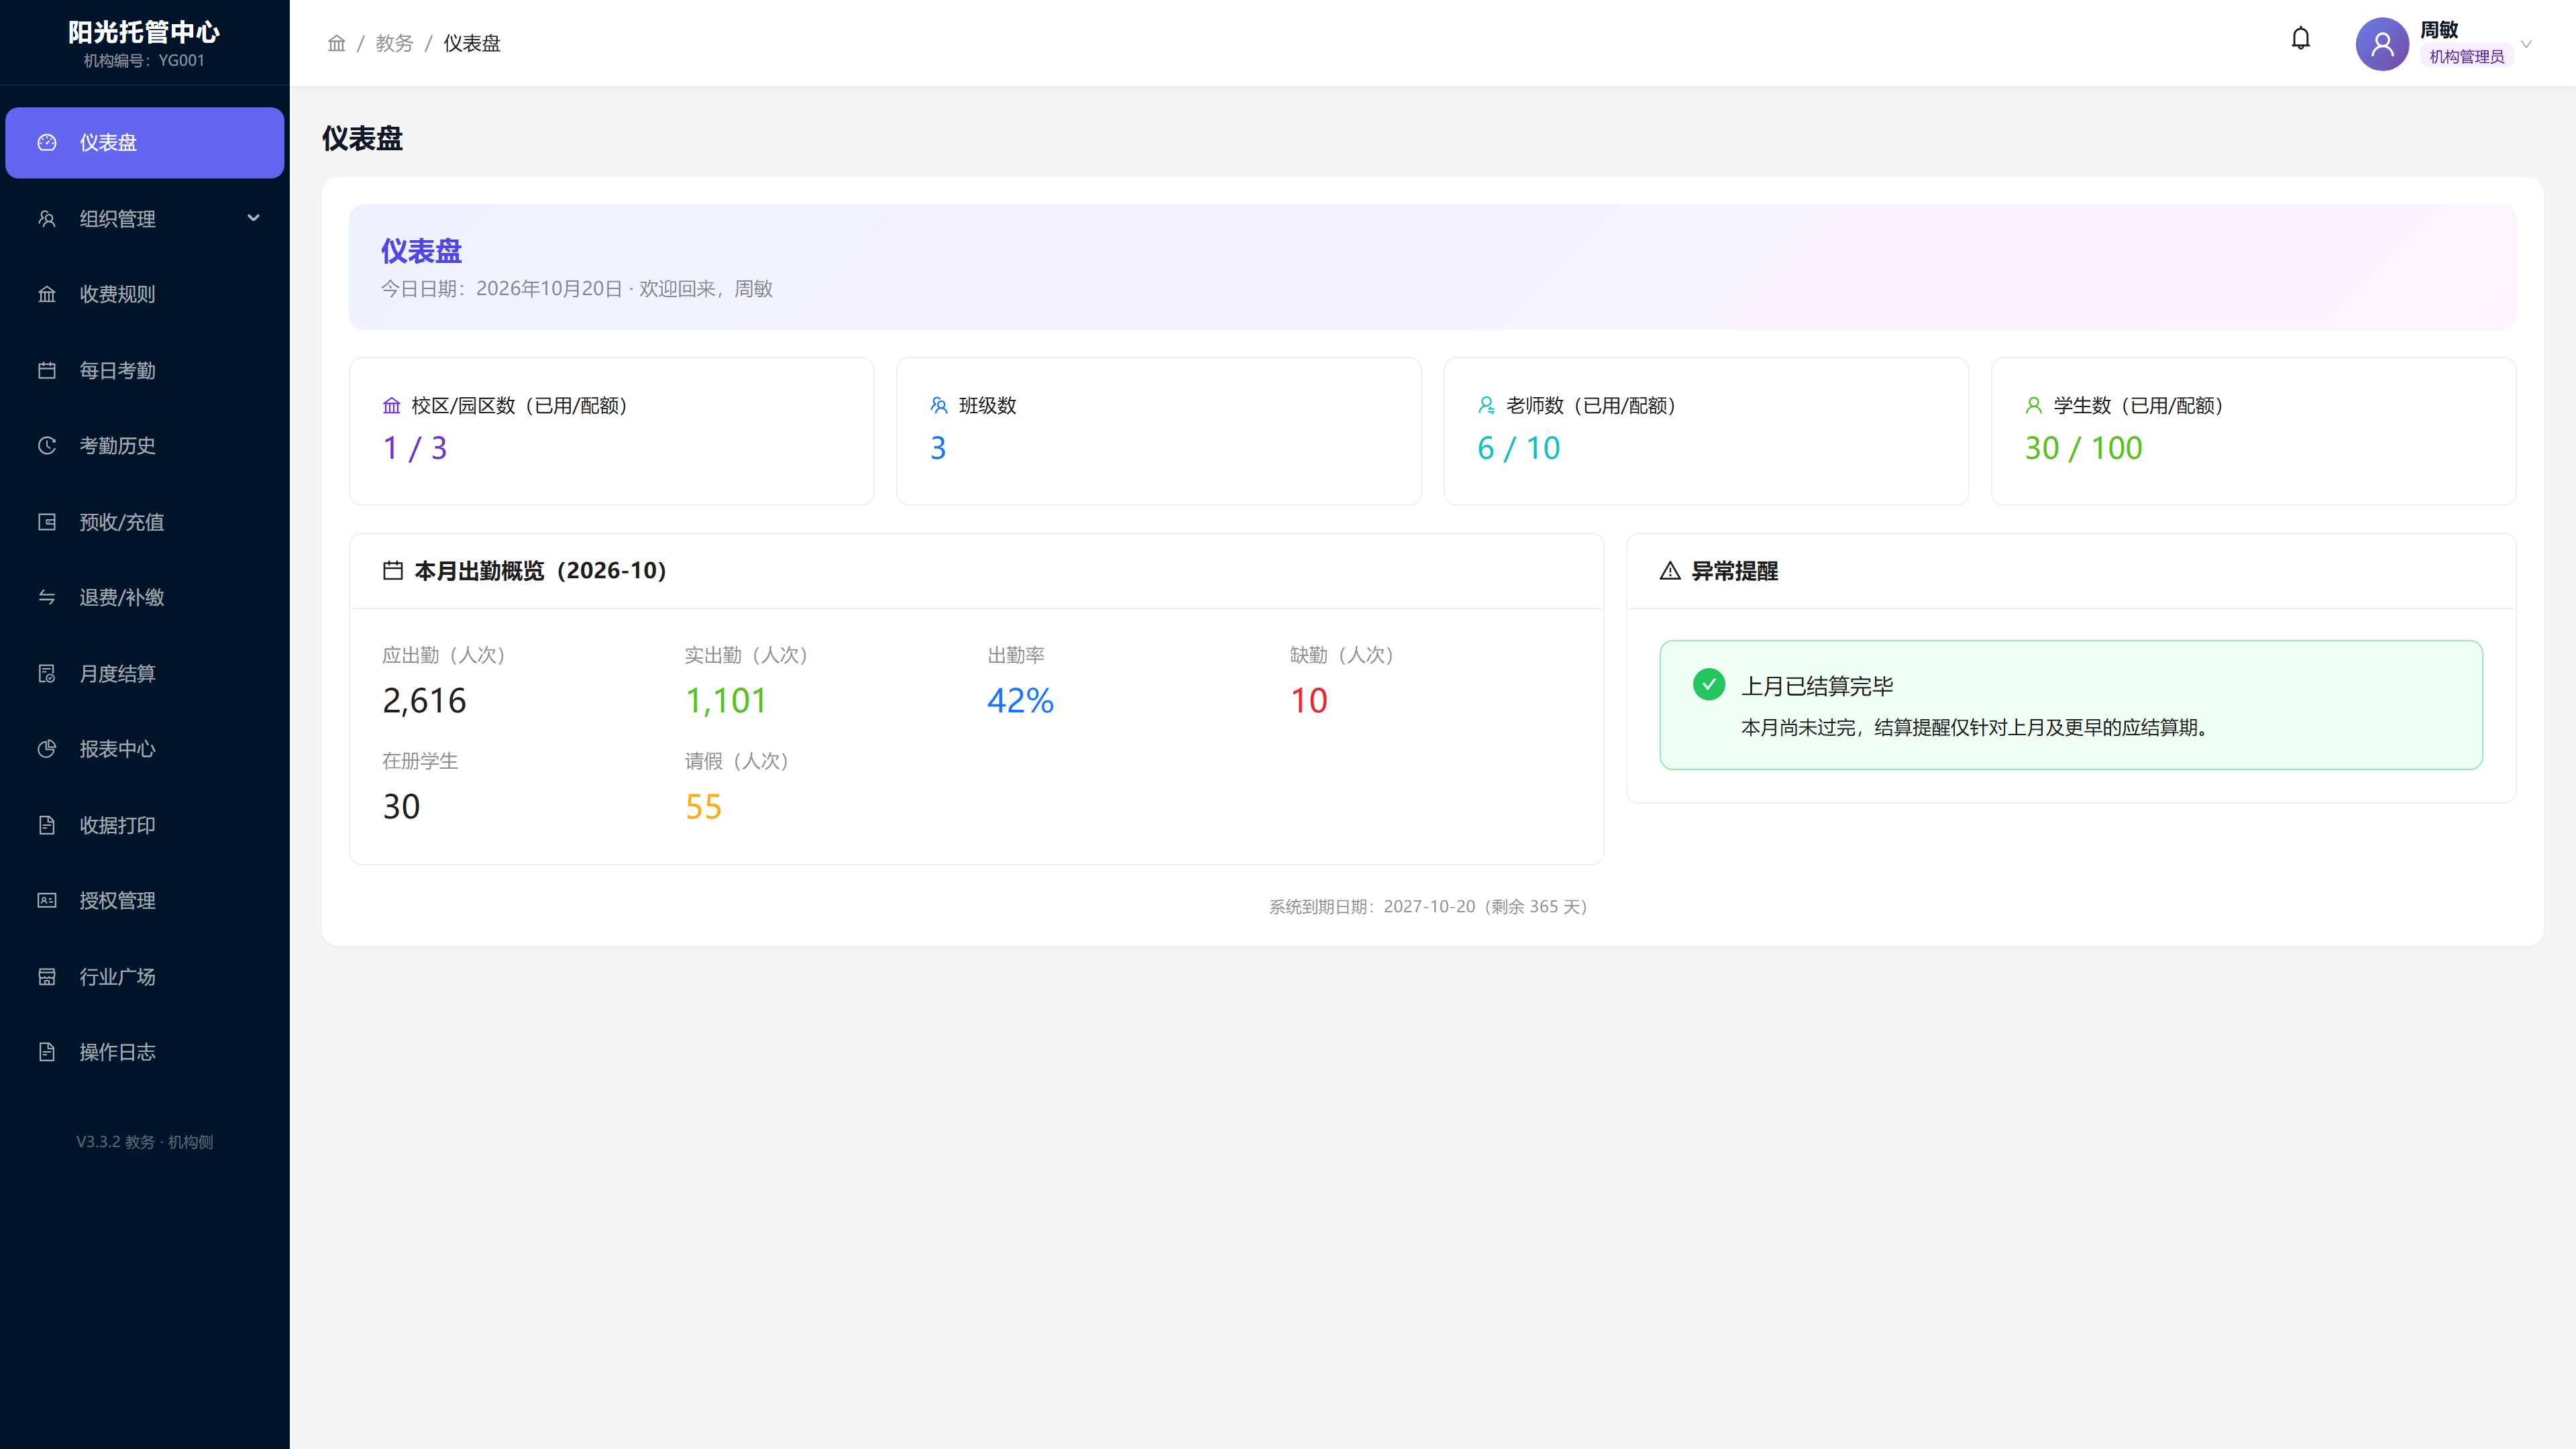Viewport: 2576px width, 1449px height.
Task: Open the 收据打印 menu item
Action: (145, 824)
